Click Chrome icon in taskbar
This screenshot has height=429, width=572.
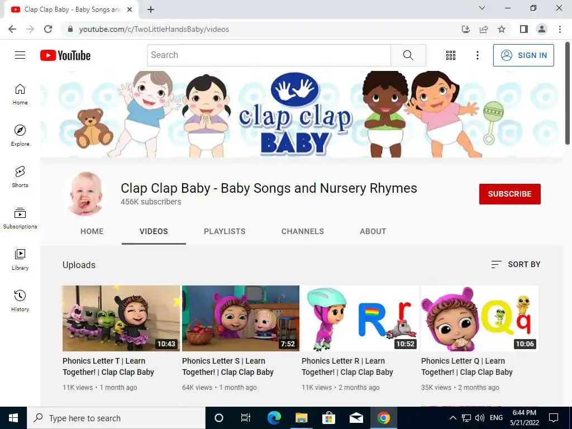(x=383, y=418)
